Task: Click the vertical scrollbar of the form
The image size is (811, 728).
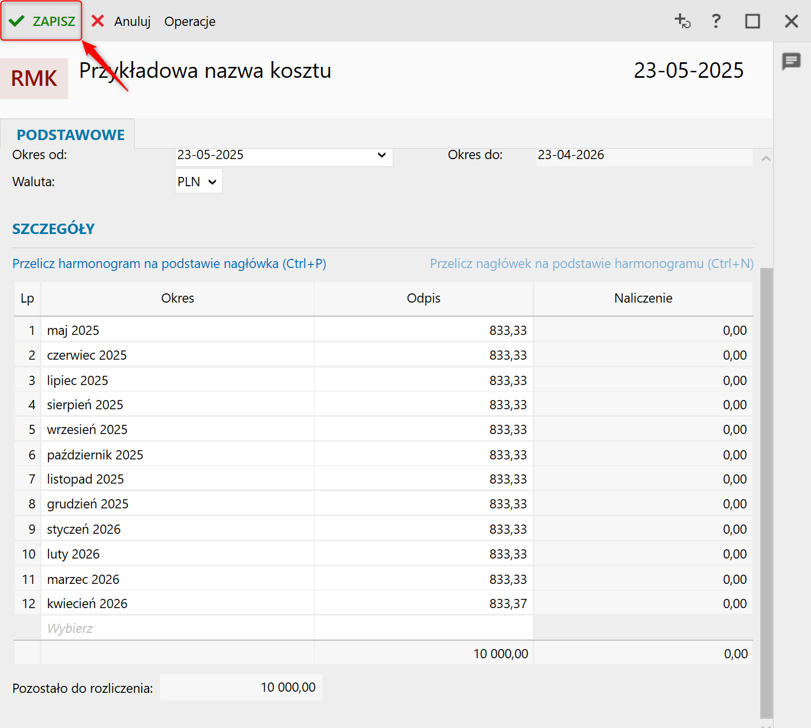Action: coord(767,493)
